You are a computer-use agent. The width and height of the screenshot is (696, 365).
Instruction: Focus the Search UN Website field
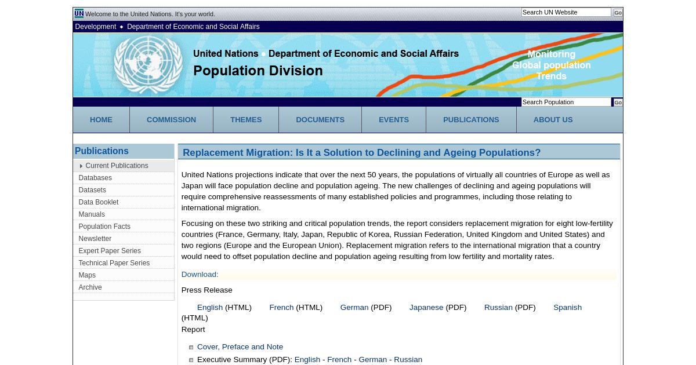coord(566,12)
